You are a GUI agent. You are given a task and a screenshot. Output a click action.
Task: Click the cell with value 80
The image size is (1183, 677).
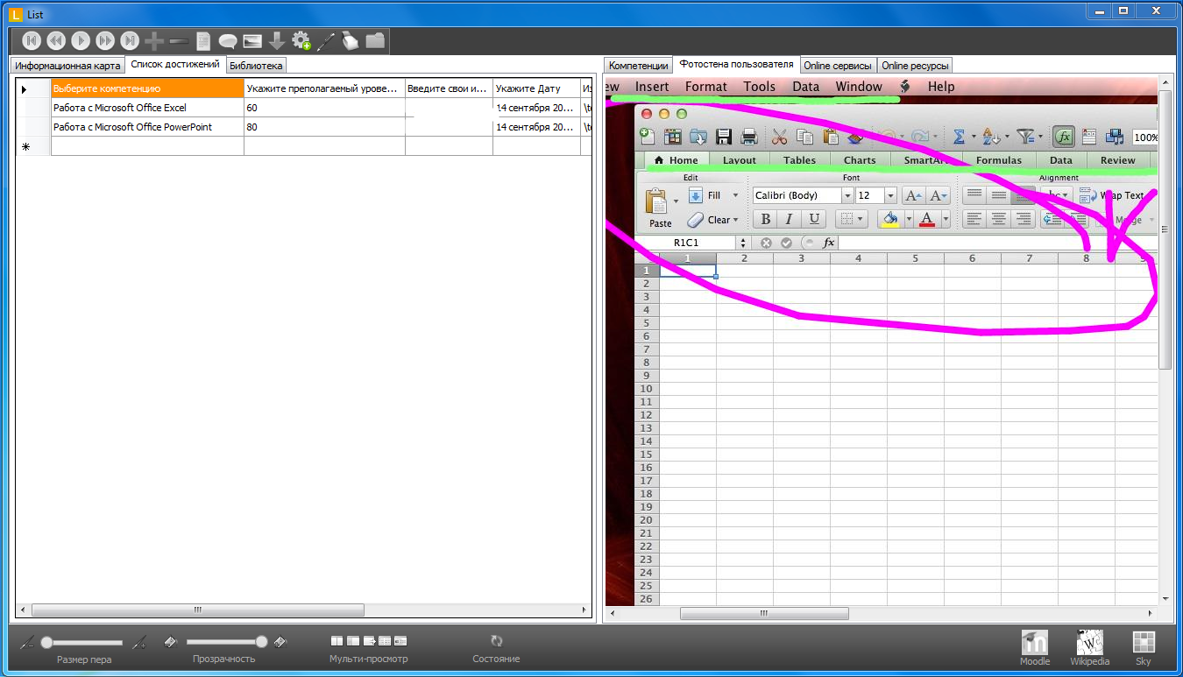click(324, 127)
